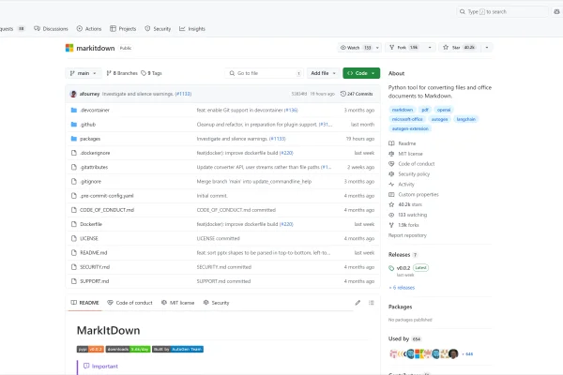Click the eye icon beside 133 watching
Viewport: 563px width, 375px height.
coord(391,215)
